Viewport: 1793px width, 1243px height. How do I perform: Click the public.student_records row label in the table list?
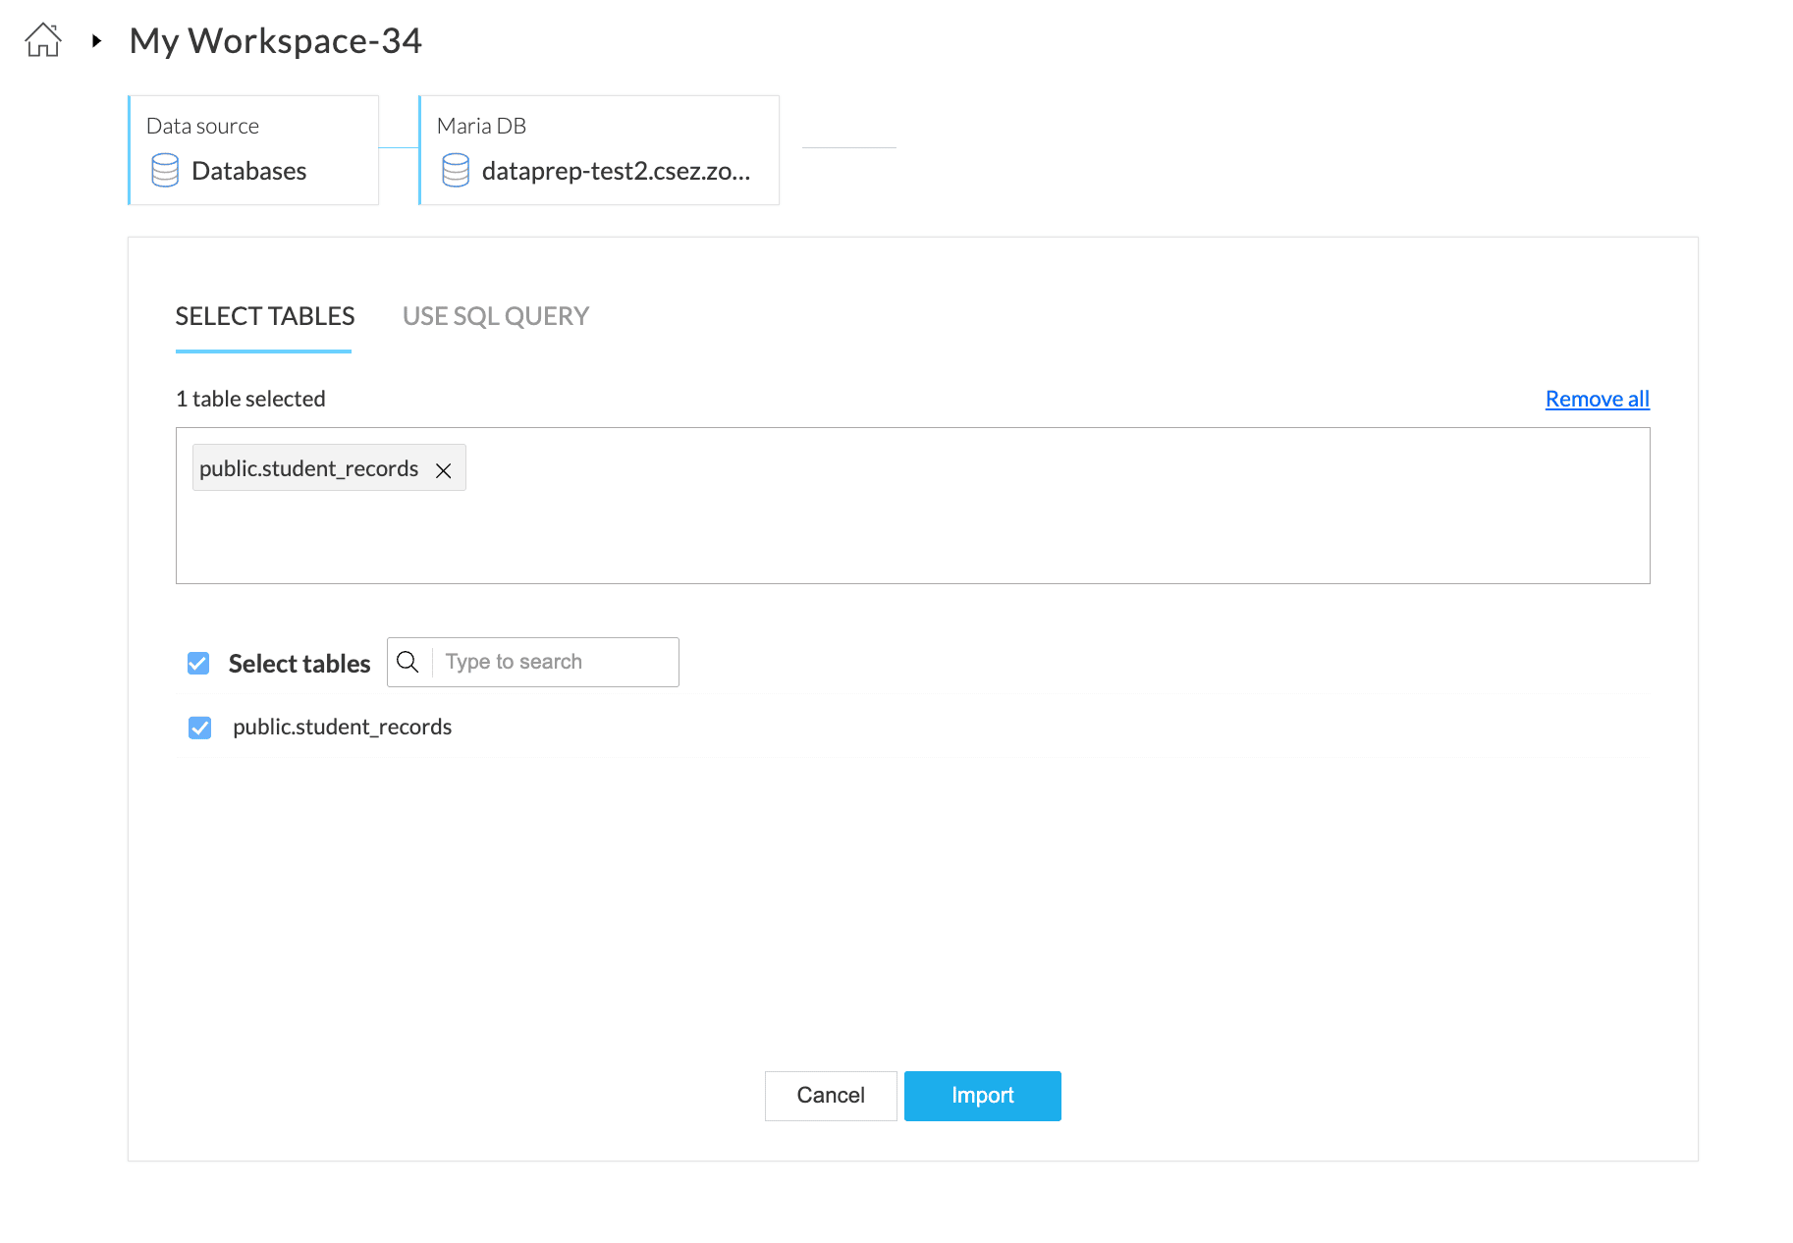[343, 727]
